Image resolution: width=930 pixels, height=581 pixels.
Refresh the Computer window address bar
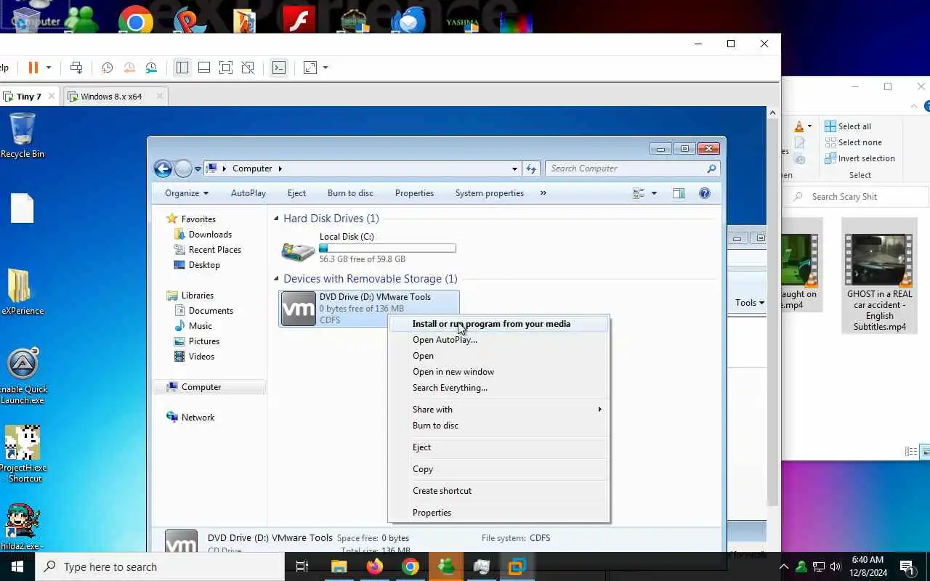click(x=531, y=168)
